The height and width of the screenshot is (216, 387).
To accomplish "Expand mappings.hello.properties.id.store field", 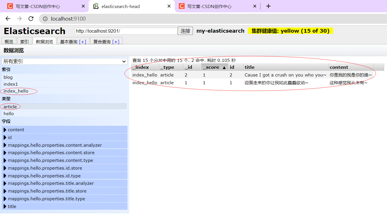I will (x=65, y=168).
